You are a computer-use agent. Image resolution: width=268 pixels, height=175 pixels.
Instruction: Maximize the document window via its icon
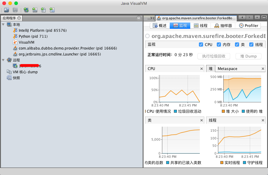tap(264, 17)
